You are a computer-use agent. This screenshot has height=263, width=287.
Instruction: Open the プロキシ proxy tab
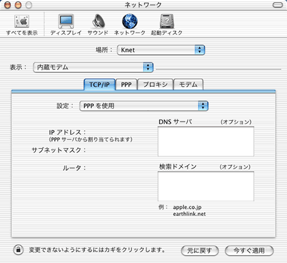pos(156,84)
